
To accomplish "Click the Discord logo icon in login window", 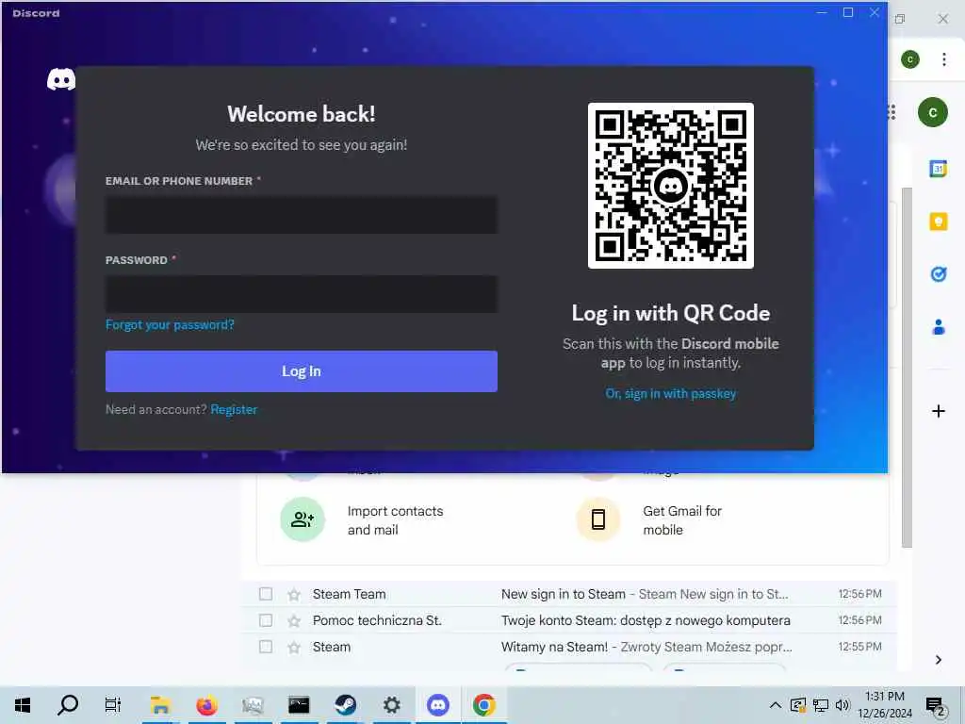I will [61, 79].
